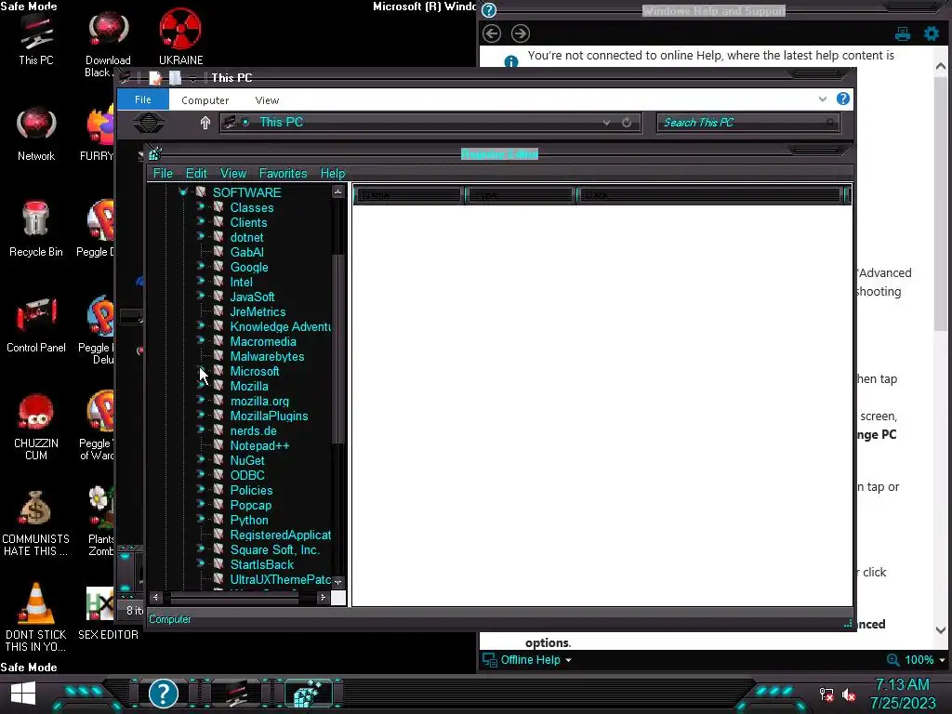Collapse the SOFTWARE registry key
The width and height of the screenshot is (952, 714).
(x=183, y=192)
